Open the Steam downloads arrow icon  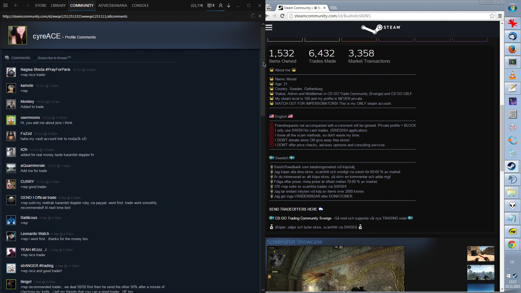pos(229,5)
